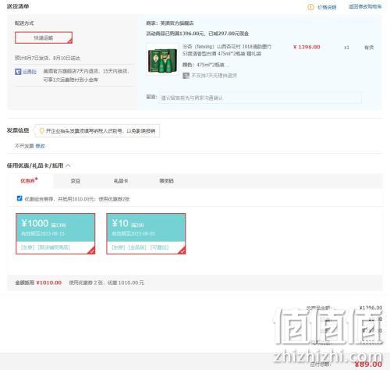The image size is (390, 370).
Task: Switch to the gift card tab
Action: 121,181
